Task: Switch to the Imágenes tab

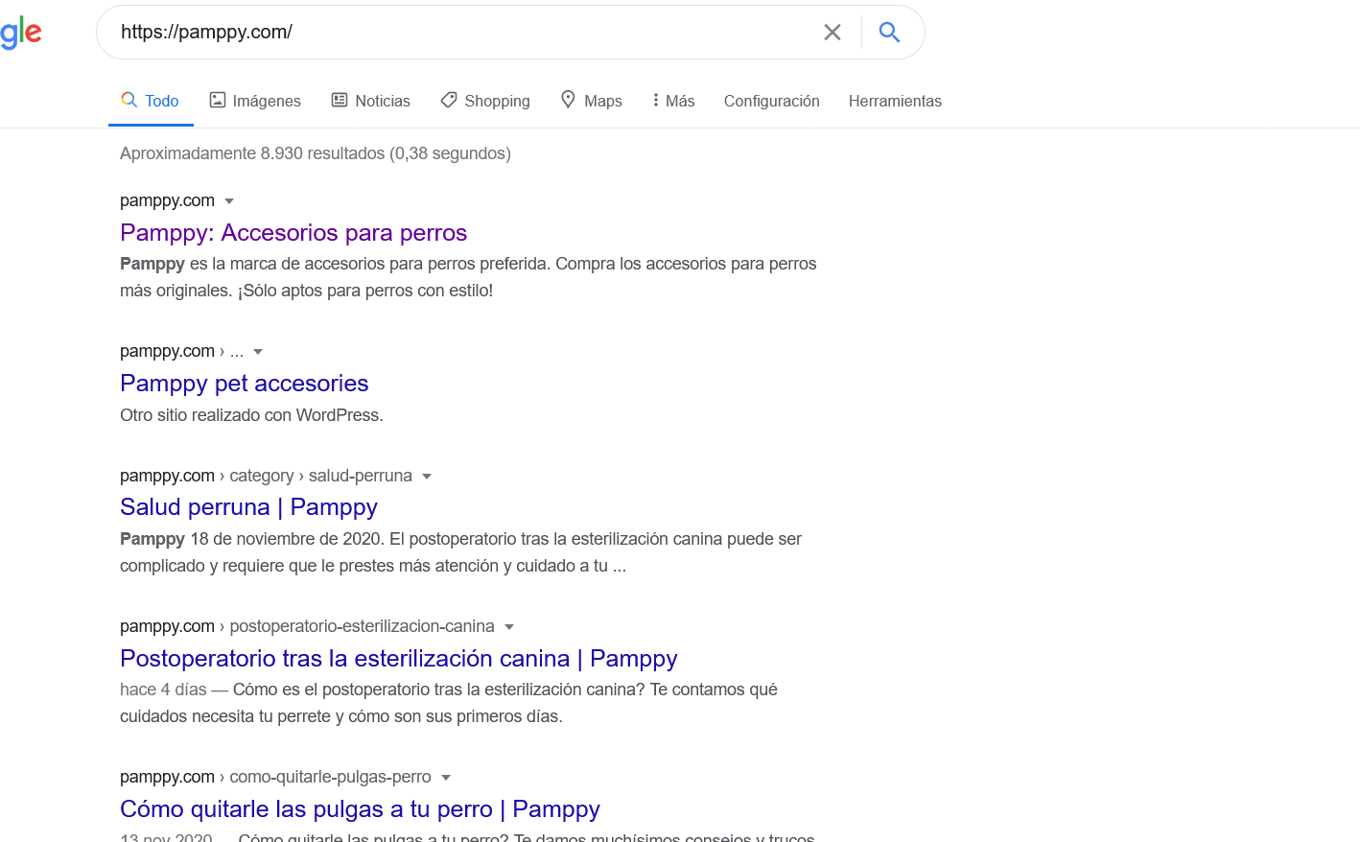Action: point(255,101)
